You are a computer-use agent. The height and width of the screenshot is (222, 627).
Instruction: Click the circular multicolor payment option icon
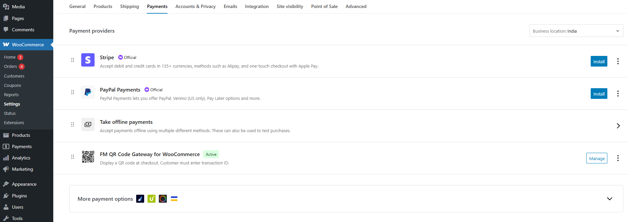[x=163, y=199]
